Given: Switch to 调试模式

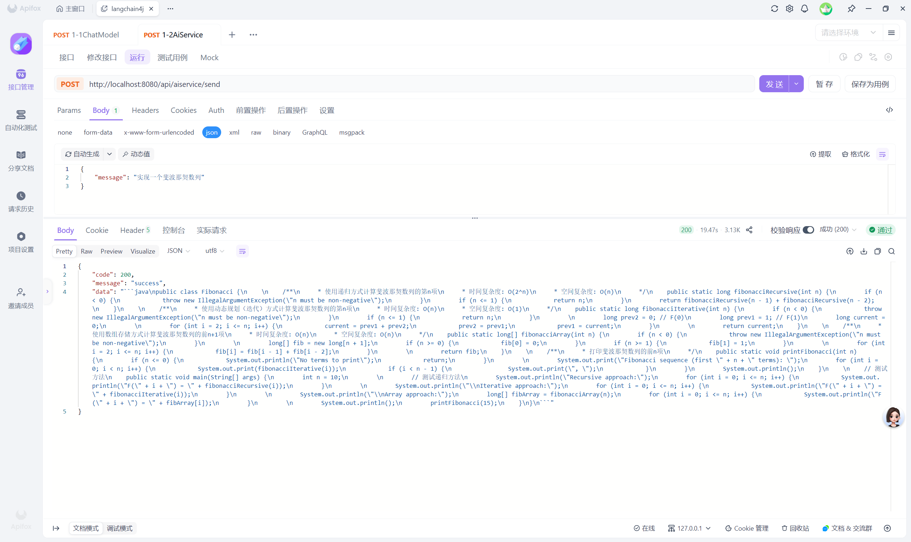Looking at the screenshot, I should click(x=120, y=528).
